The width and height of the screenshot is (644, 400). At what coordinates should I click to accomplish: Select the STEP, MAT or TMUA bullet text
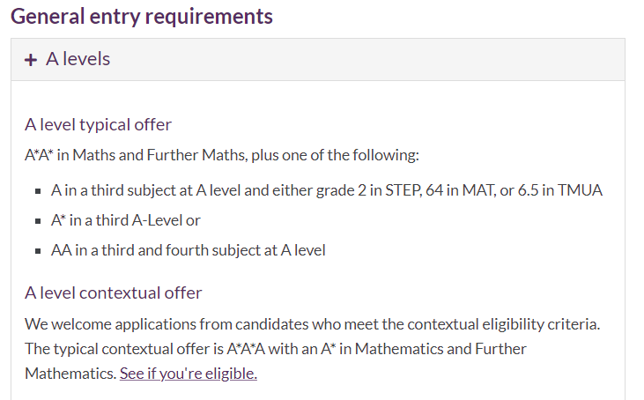(327, 190)
